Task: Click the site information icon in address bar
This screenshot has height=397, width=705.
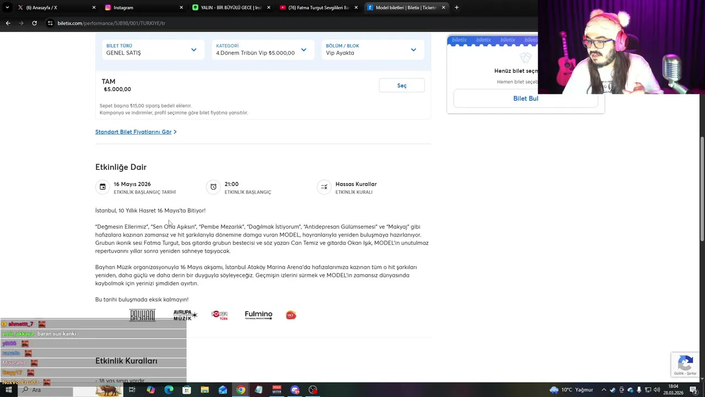Action: pos(50,23)
